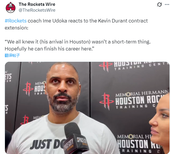Viewport: 171px width, 154px height.
Task: Click the Grok slashed-circle icon
Action: 159,5
